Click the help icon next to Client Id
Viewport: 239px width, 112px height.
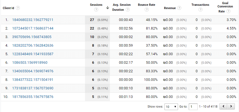[18, 8]
